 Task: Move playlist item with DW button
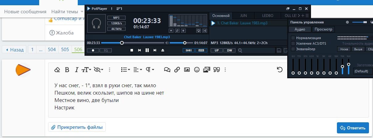tap(230, 51)
